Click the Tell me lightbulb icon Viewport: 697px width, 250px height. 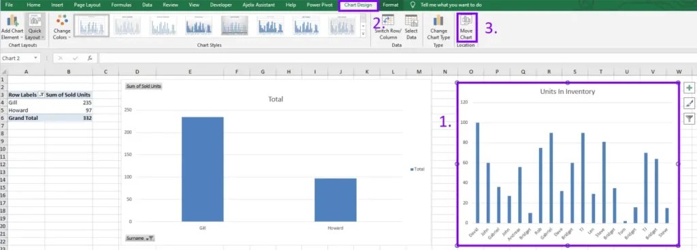(413, 5)
